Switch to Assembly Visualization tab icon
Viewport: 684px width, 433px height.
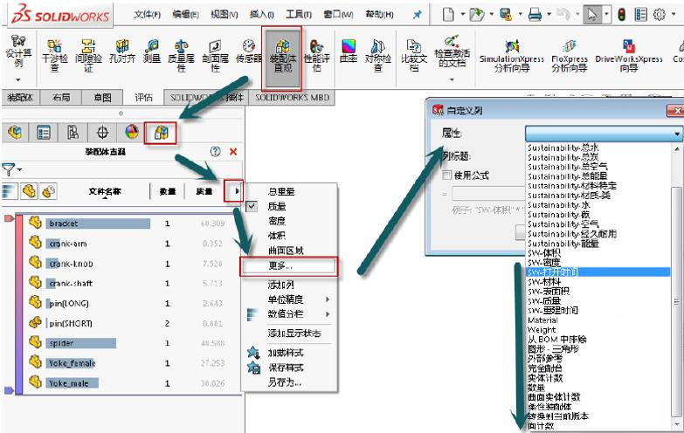(x=161, y=133)
